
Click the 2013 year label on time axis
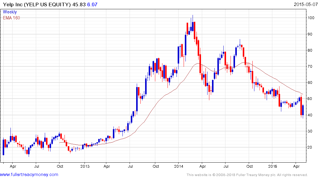85,166
